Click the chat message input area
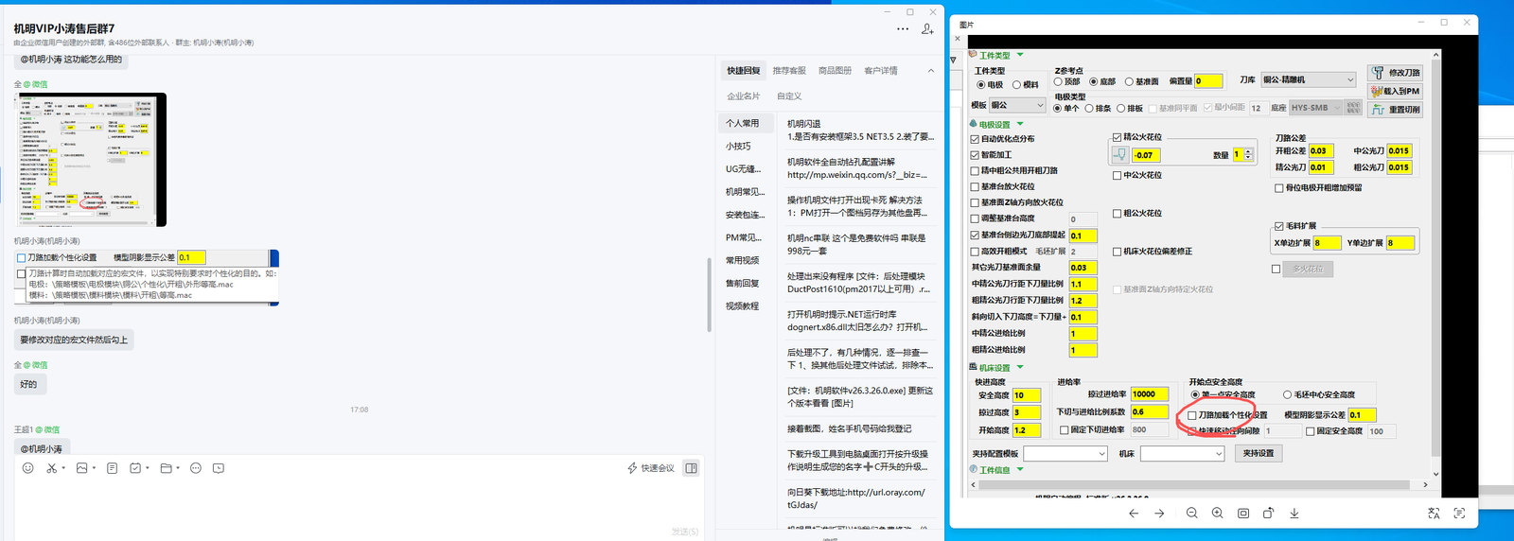The image size is (1514, 541). point(360,501)
